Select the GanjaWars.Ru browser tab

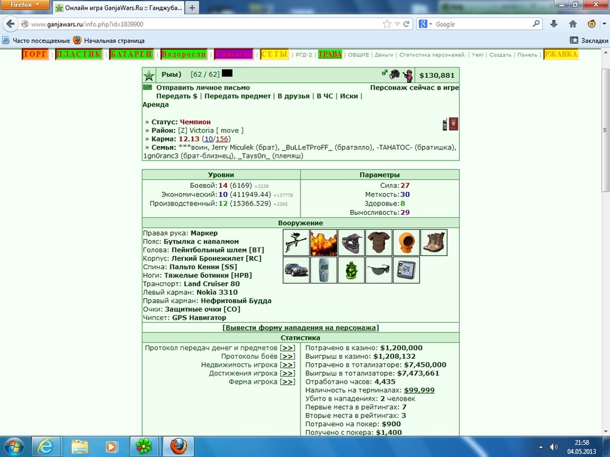pyautogui.click(x=119, y=7)
